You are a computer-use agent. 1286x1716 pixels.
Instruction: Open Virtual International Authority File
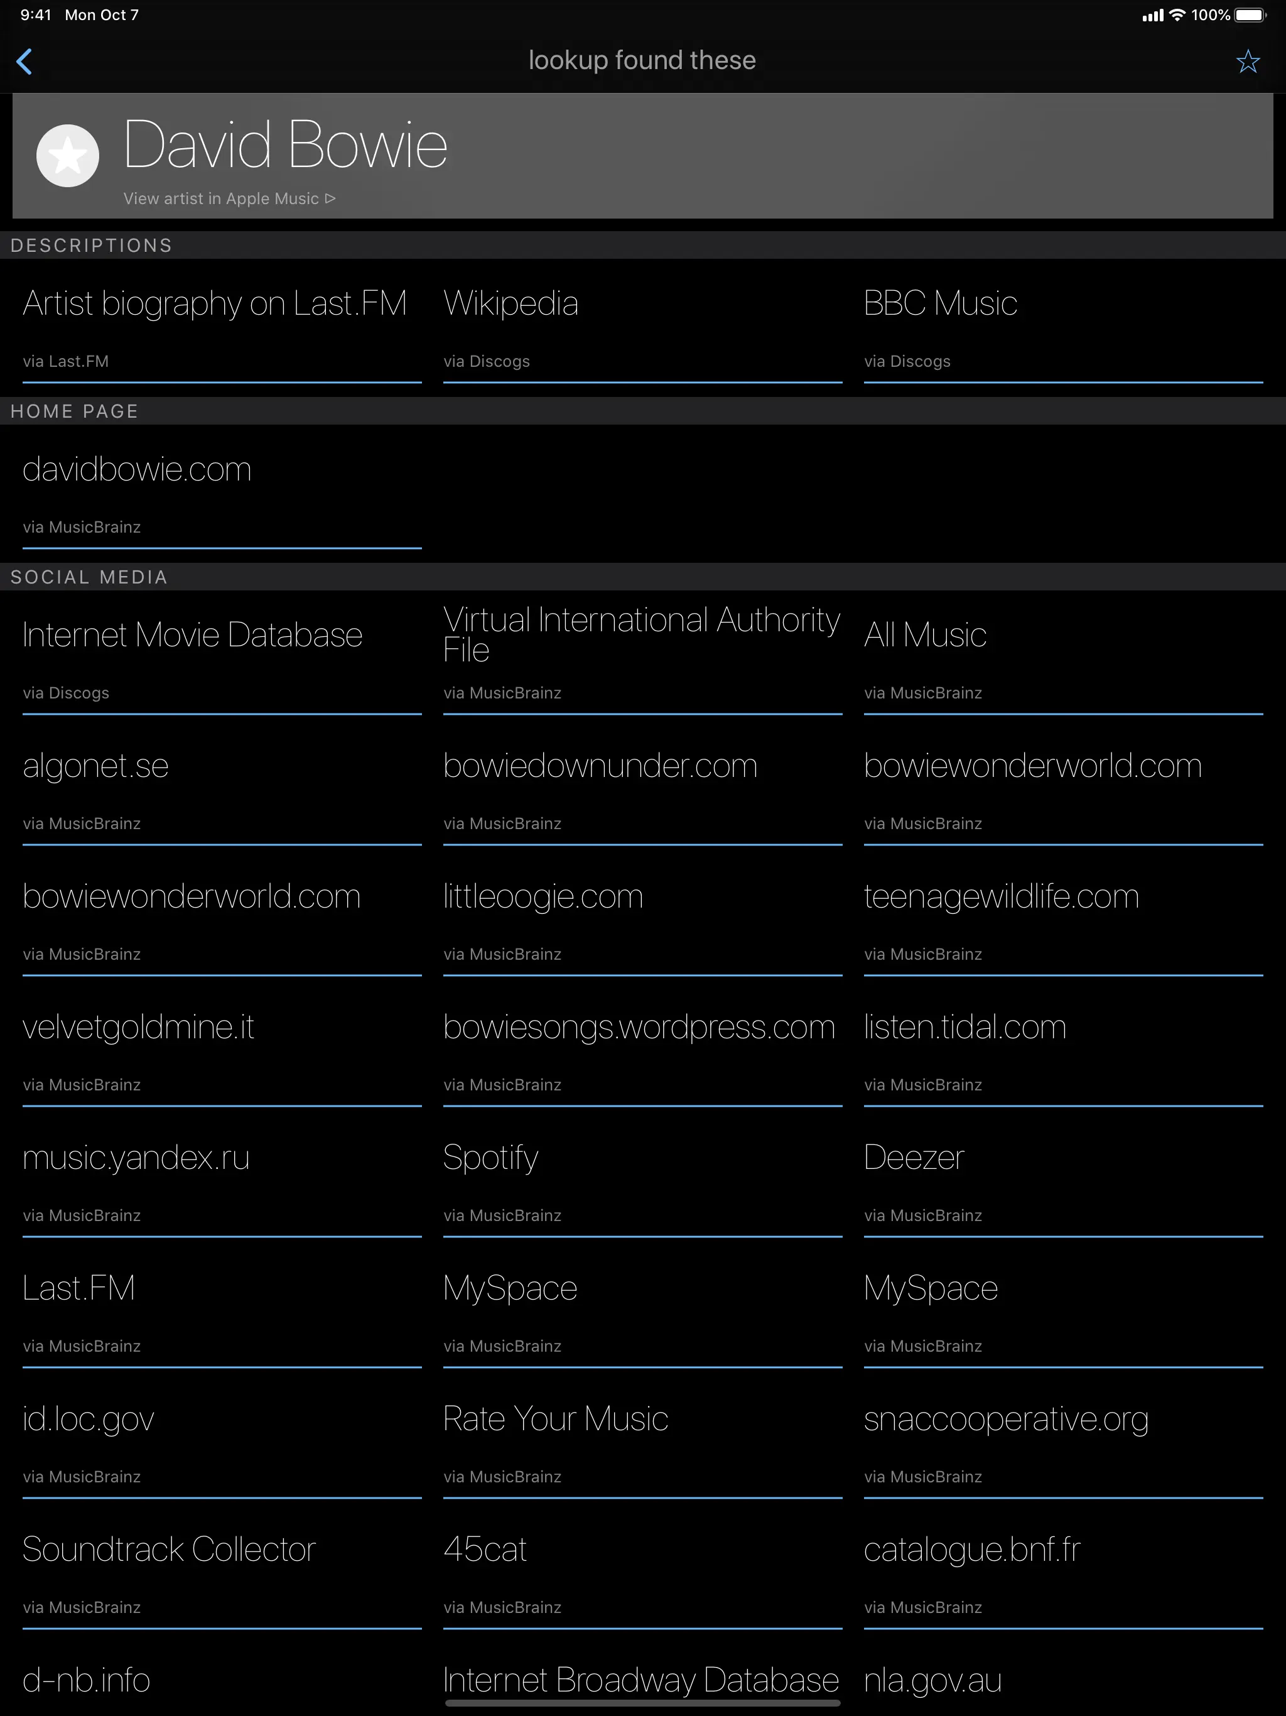[x=640, y=634]
